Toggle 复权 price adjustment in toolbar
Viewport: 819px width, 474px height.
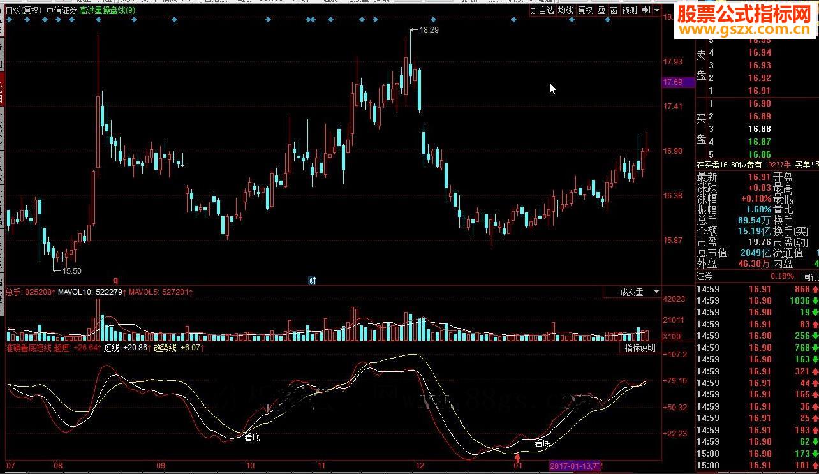(x=585, y=10)
